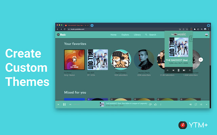Screen dimensions: 217x135
Task: Click the YouTube Music logo in header
Action: point(61,34)
